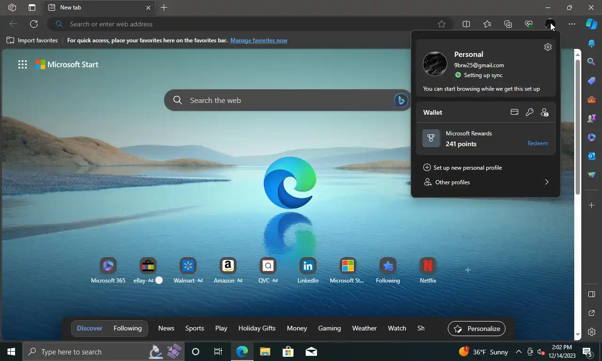Open the Favorites list icon
The height and width of the screenshot is (361, 602).
(487, 24)
